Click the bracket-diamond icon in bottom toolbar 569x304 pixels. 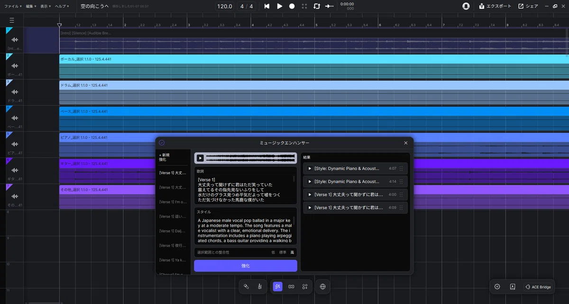click(x=291, y=286)
